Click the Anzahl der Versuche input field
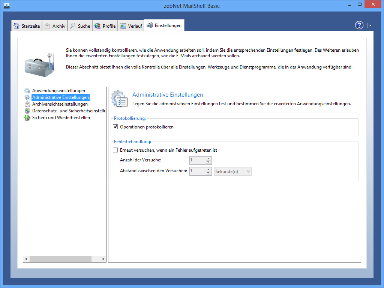Image resolution: width=384 pixels, height=288 pixels. (197, 160)
